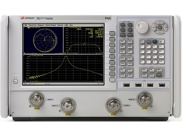The image size is (182, 136).
Task: Open the File menu on the display
Action: [x=26, y=25]
